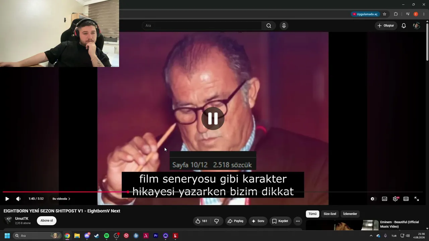Open the player settings gear
This screenshot has height=241, width=429.
[x=395, y=199]
